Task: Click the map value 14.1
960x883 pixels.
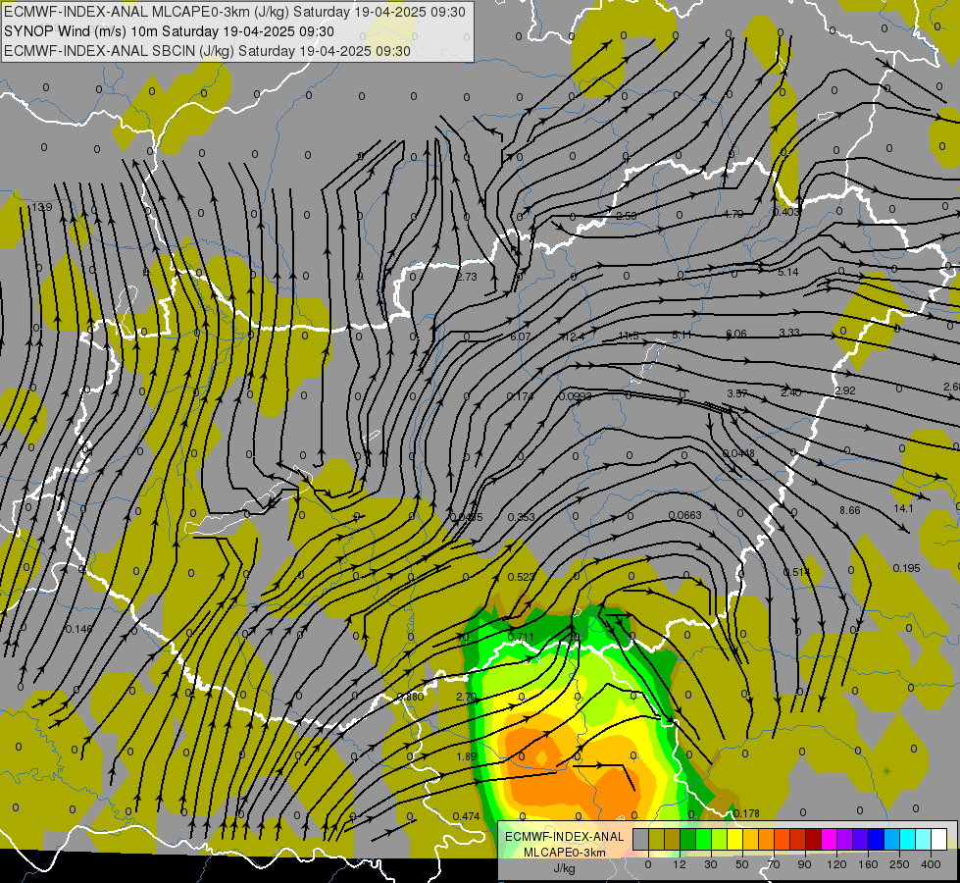Action: tap(904, 508)
